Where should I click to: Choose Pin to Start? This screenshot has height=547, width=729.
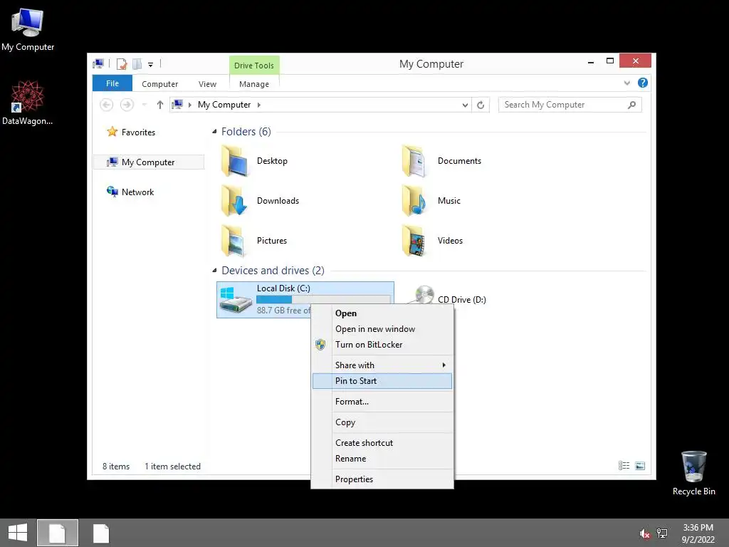382,381
